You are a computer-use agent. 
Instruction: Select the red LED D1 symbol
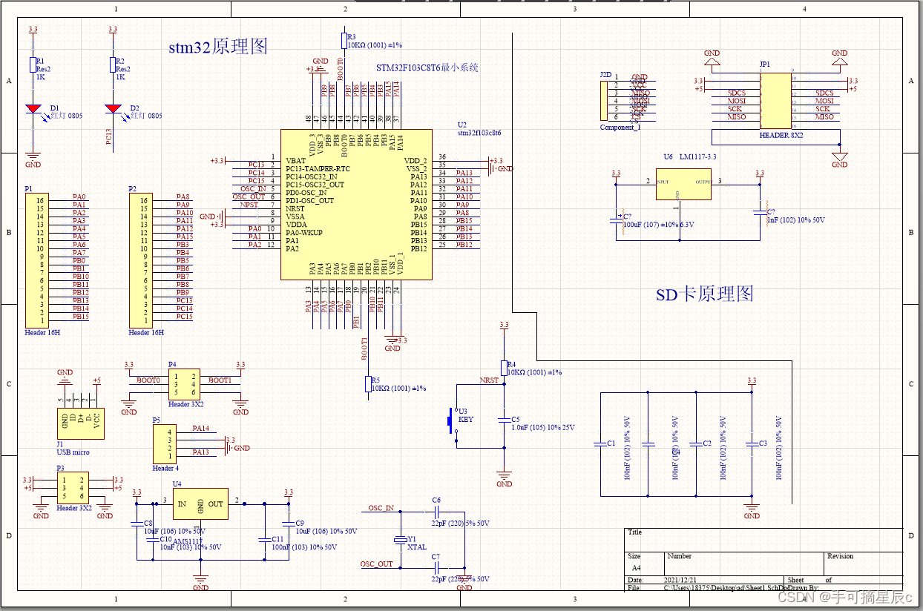pyautogui.click(x=33, y=108)
